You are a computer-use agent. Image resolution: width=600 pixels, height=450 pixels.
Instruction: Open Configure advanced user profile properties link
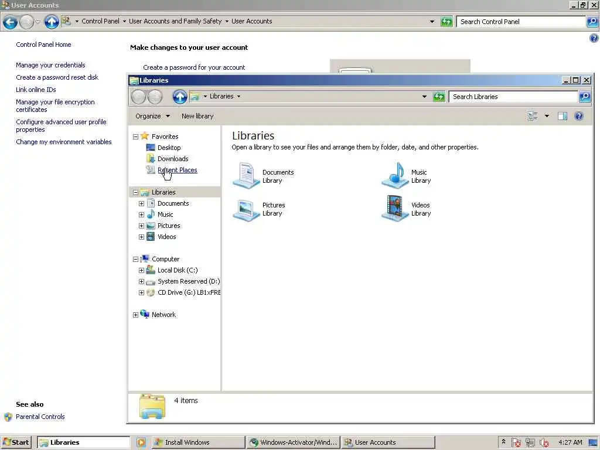61,125
